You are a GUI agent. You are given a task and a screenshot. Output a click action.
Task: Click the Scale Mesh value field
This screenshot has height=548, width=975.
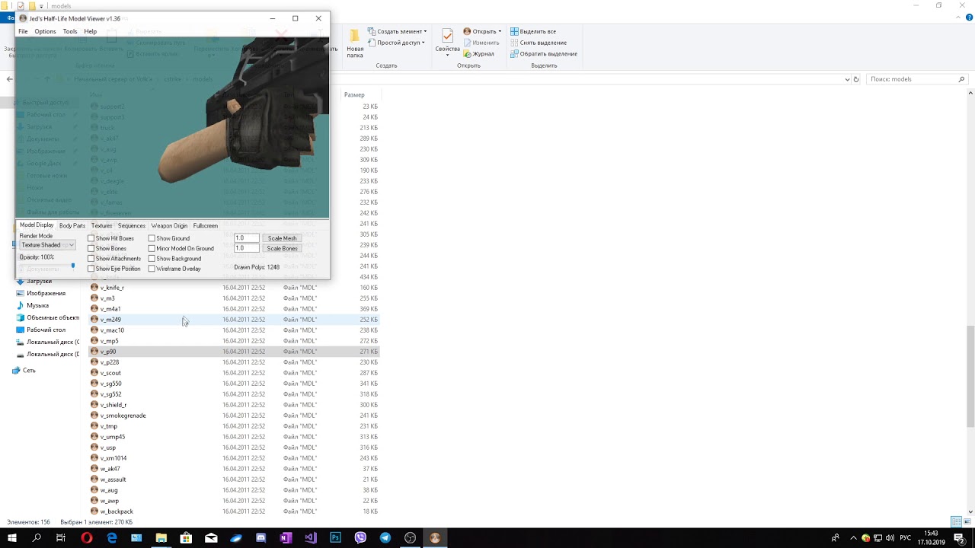(x=246, y=238)
